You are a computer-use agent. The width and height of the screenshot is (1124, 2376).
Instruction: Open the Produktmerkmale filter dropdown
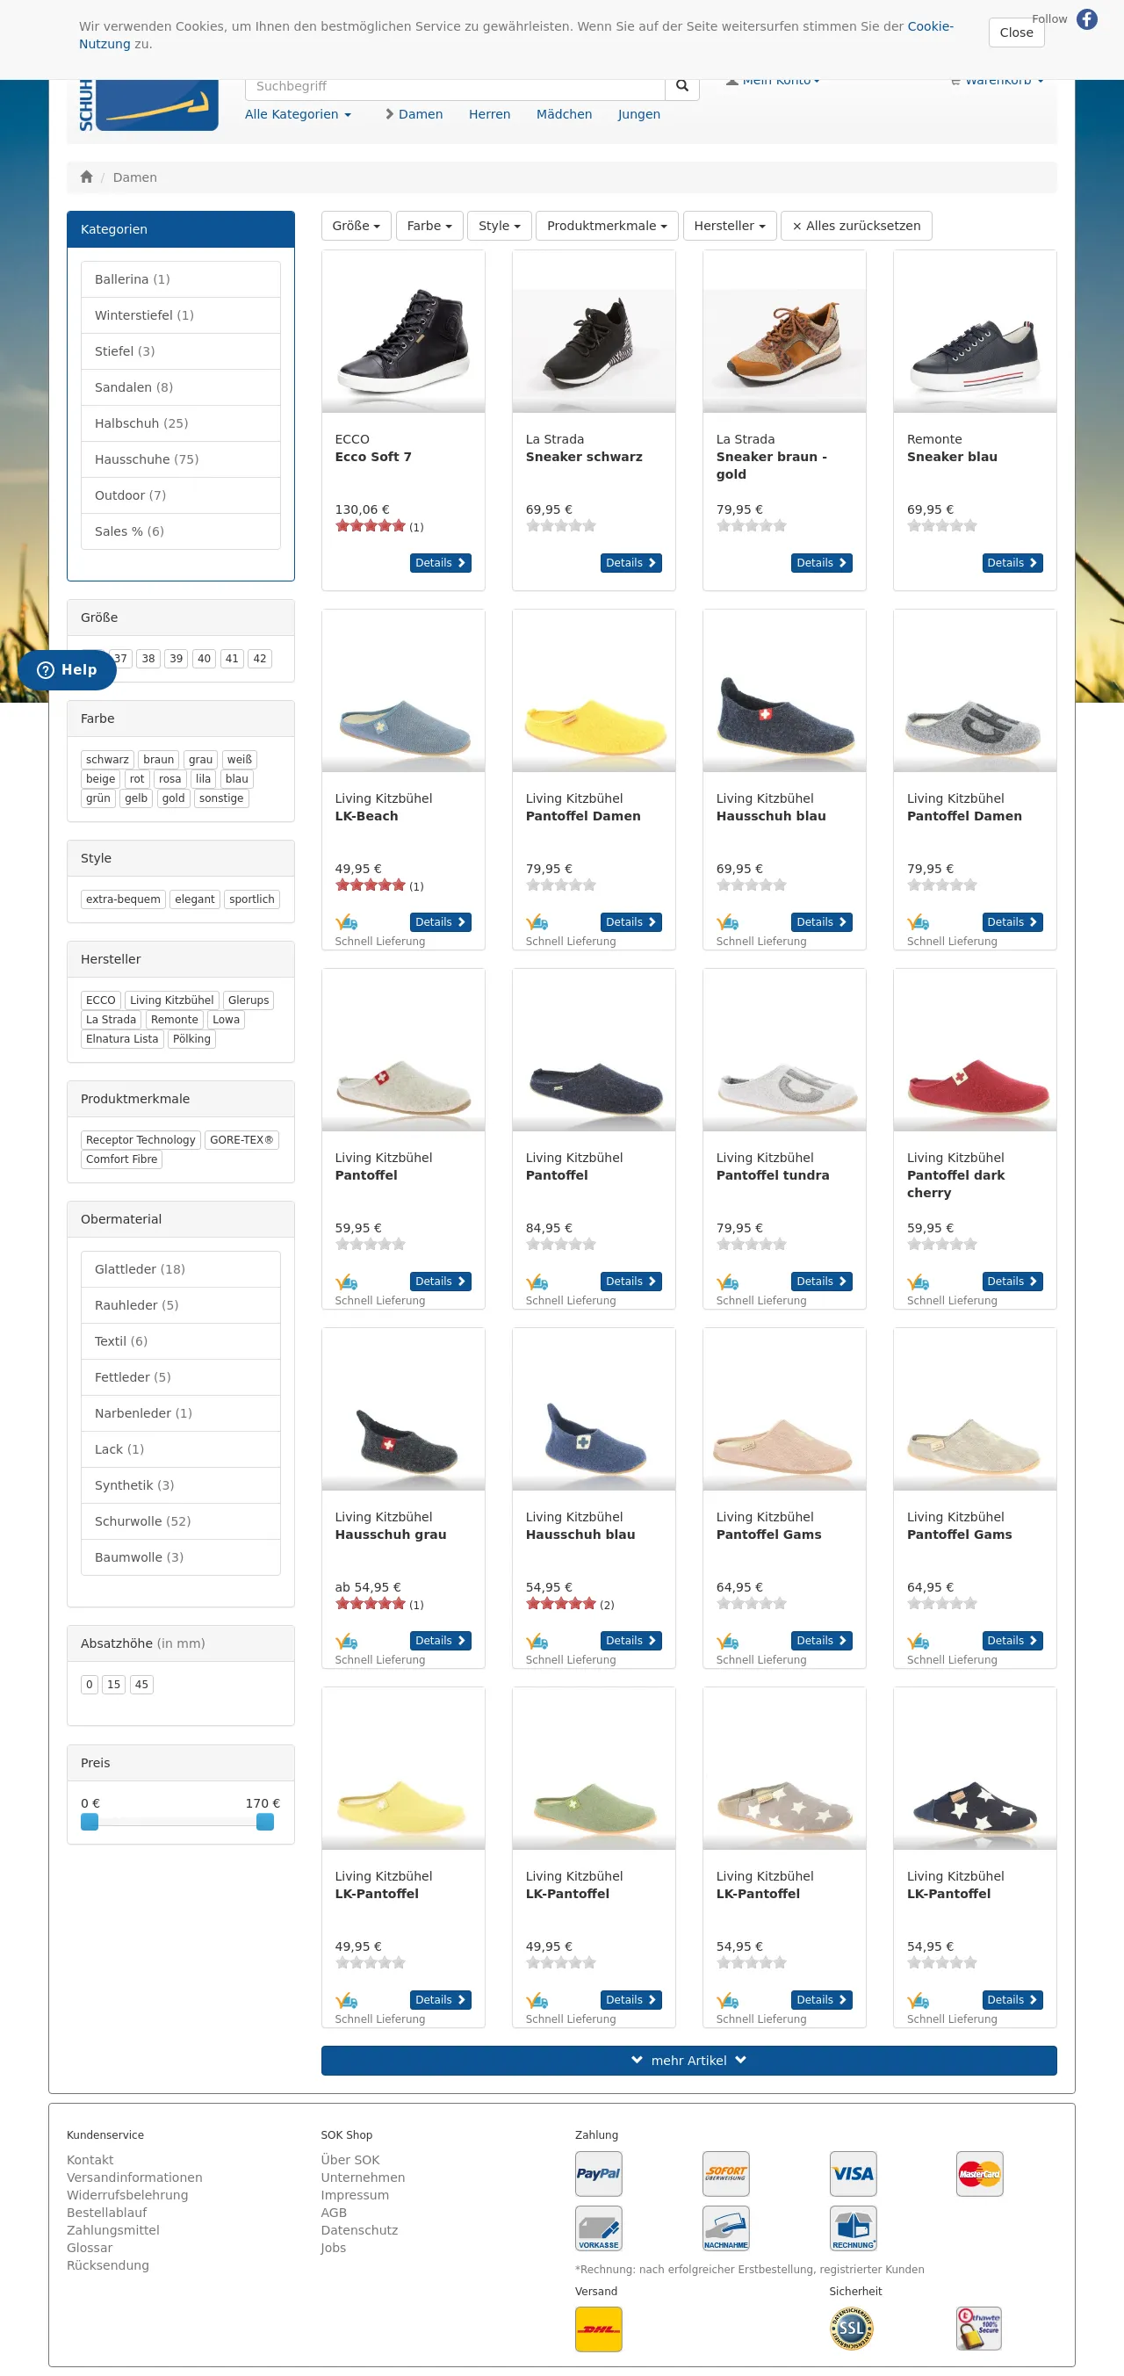tap(607, 226)
